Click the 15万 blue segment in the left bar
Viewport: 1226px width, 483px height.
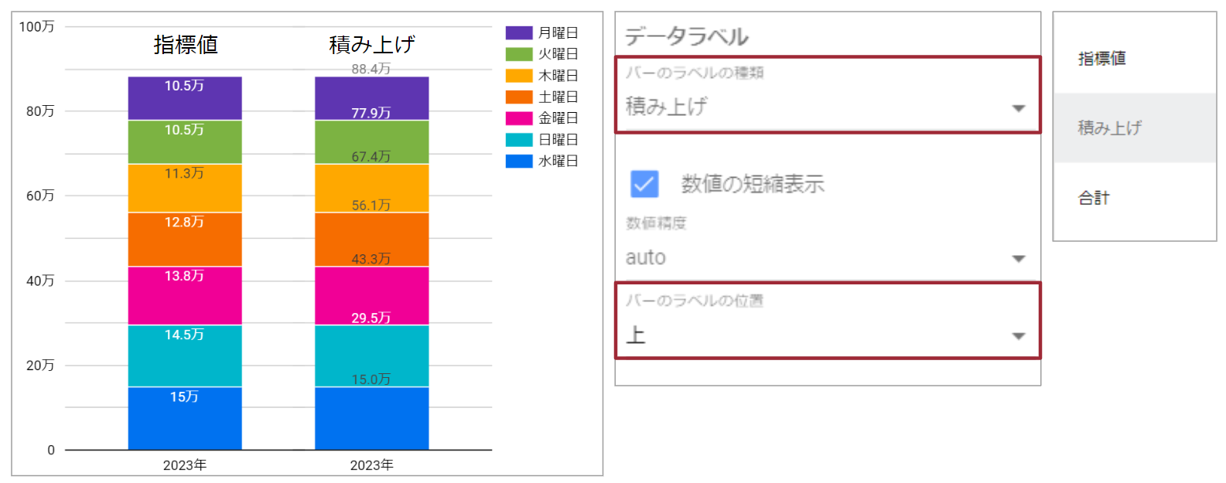(x=185, y=421)
